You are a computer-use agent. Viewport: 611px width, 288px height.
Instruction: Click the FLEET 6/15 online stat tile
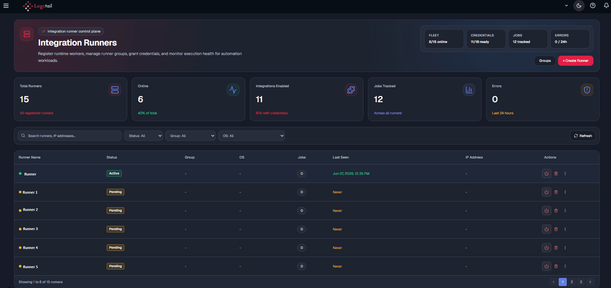[x=444, y=39]
